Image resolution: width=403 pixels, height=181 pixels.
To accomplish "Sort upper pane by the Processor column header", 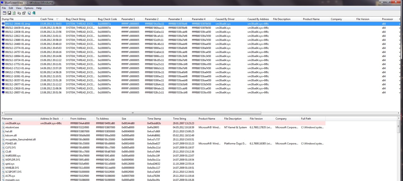I will pos(389,19).
